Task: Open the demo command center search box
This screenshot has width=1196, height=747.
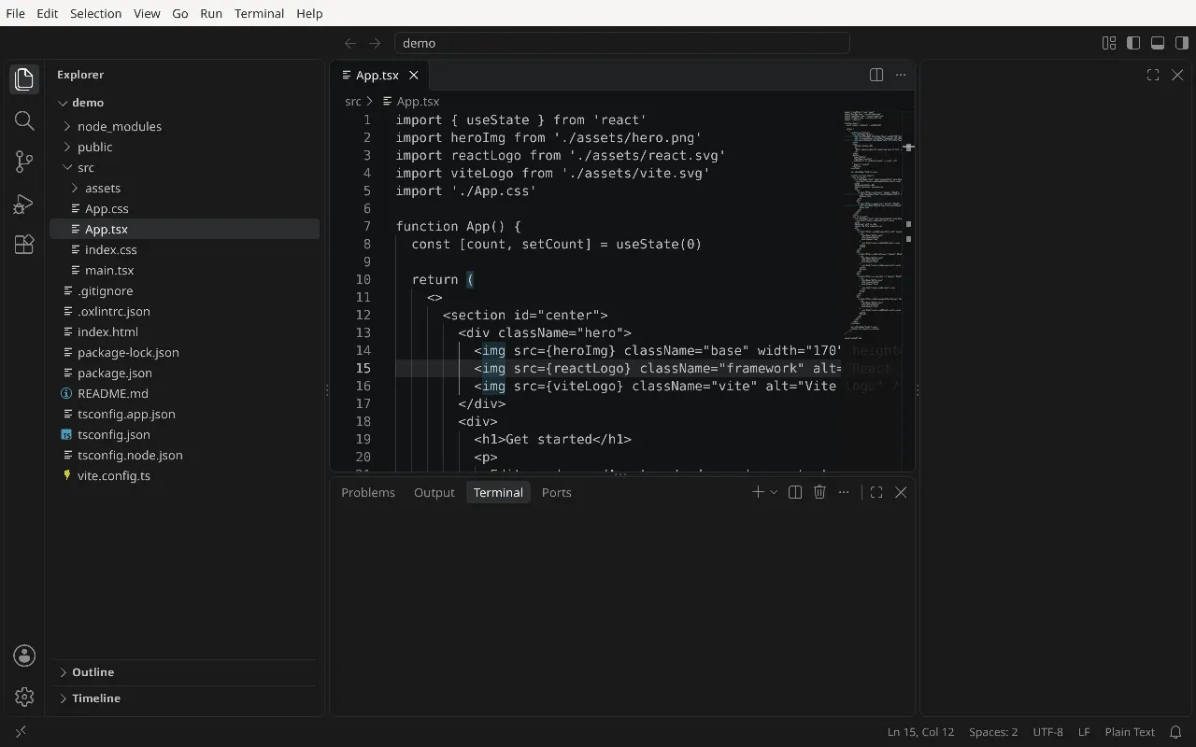Action: (x=621, y=43)
